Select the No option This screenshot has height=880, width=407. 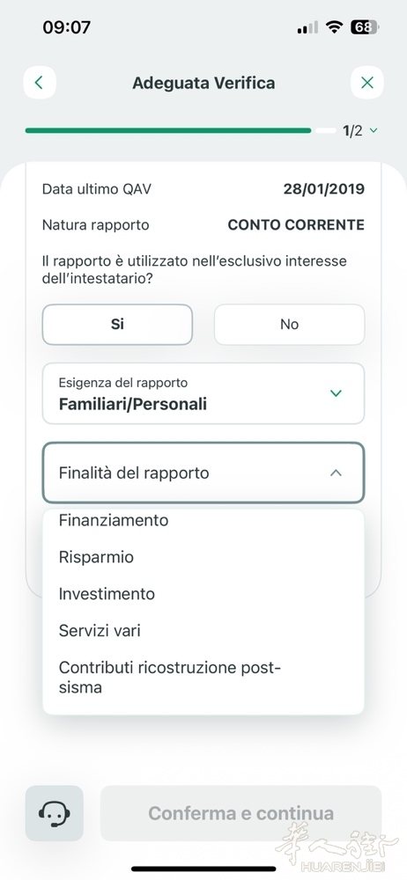tap(290, 325)
